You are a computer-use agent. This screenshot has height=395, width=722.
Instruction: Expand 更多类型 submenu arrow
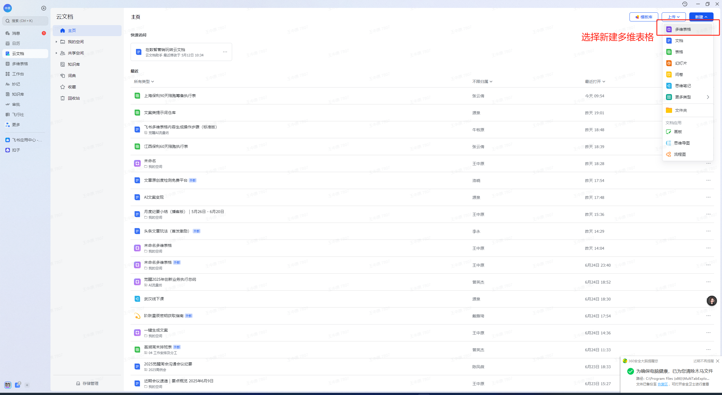point(708,97)
